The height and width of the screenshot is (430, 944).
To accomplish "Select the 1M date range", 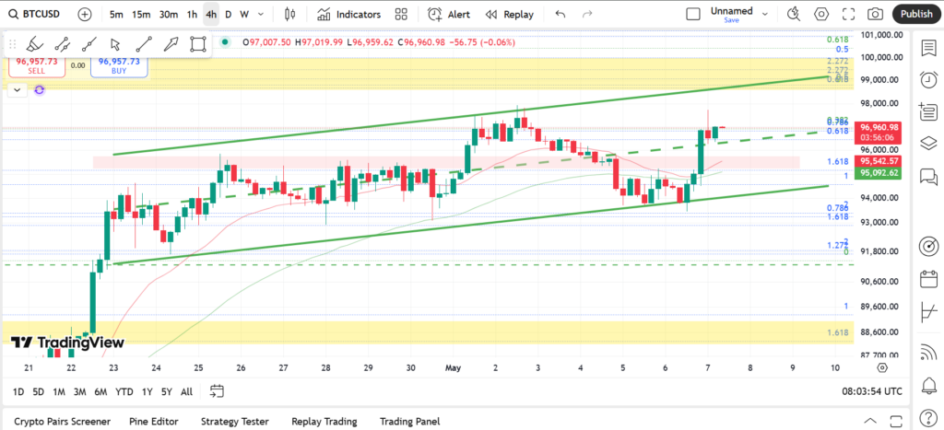I will pos(58,391).
